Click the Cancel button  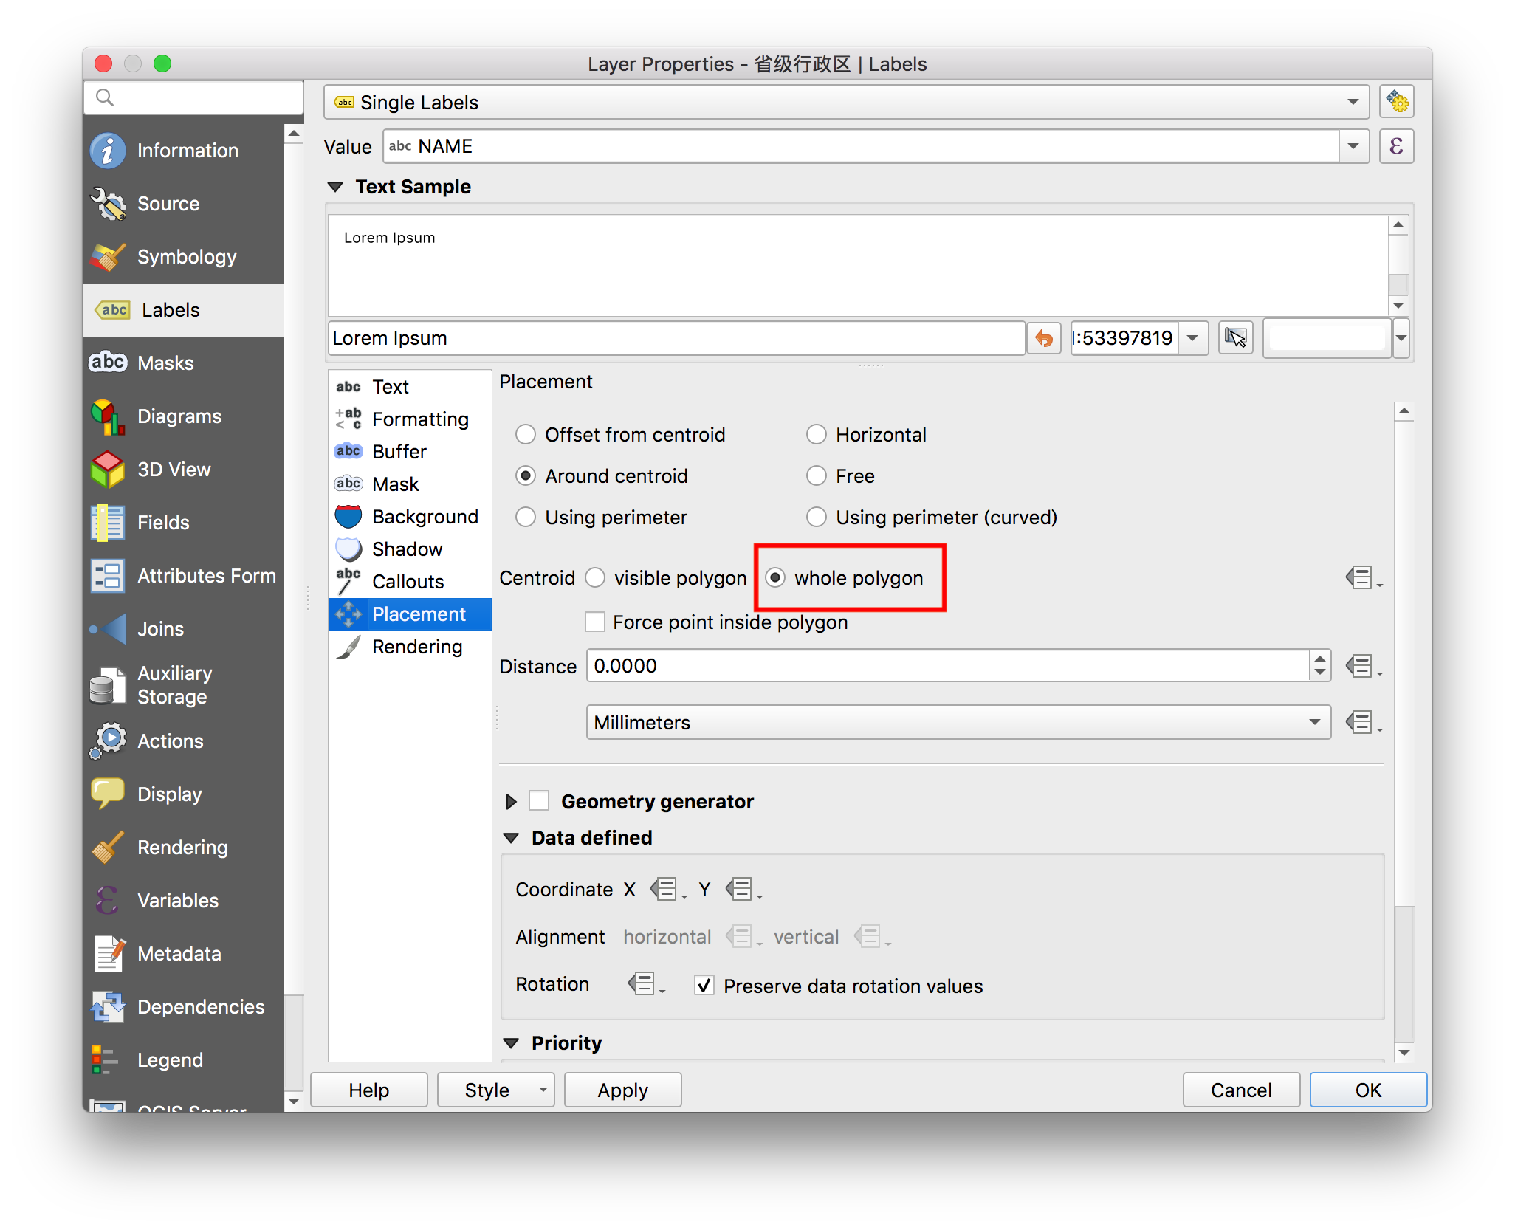(x=1240, y=1090)
